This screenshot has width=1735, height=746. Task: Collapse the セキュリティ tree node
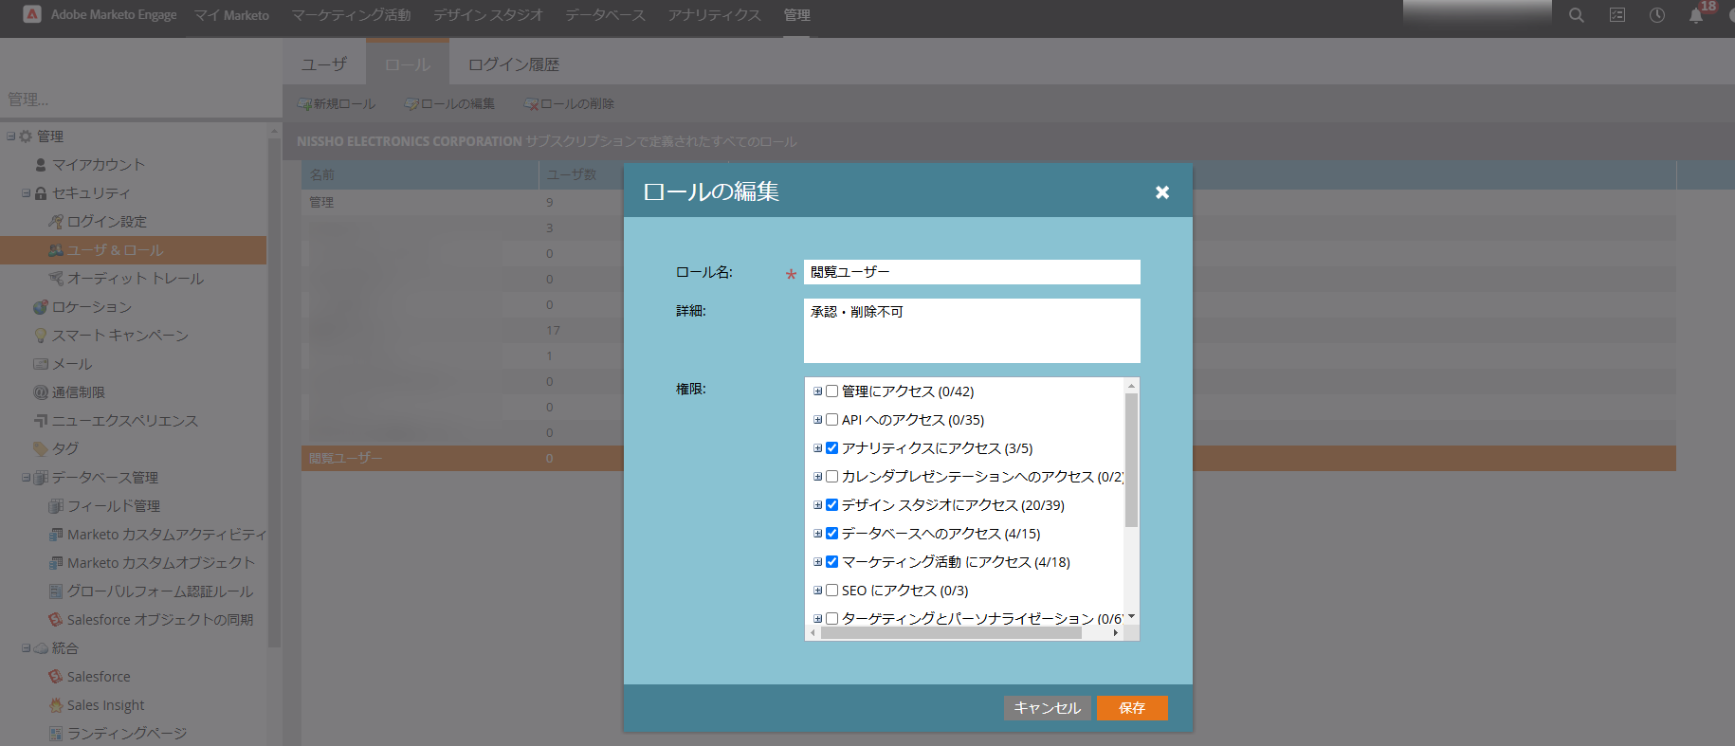(27, 193)
